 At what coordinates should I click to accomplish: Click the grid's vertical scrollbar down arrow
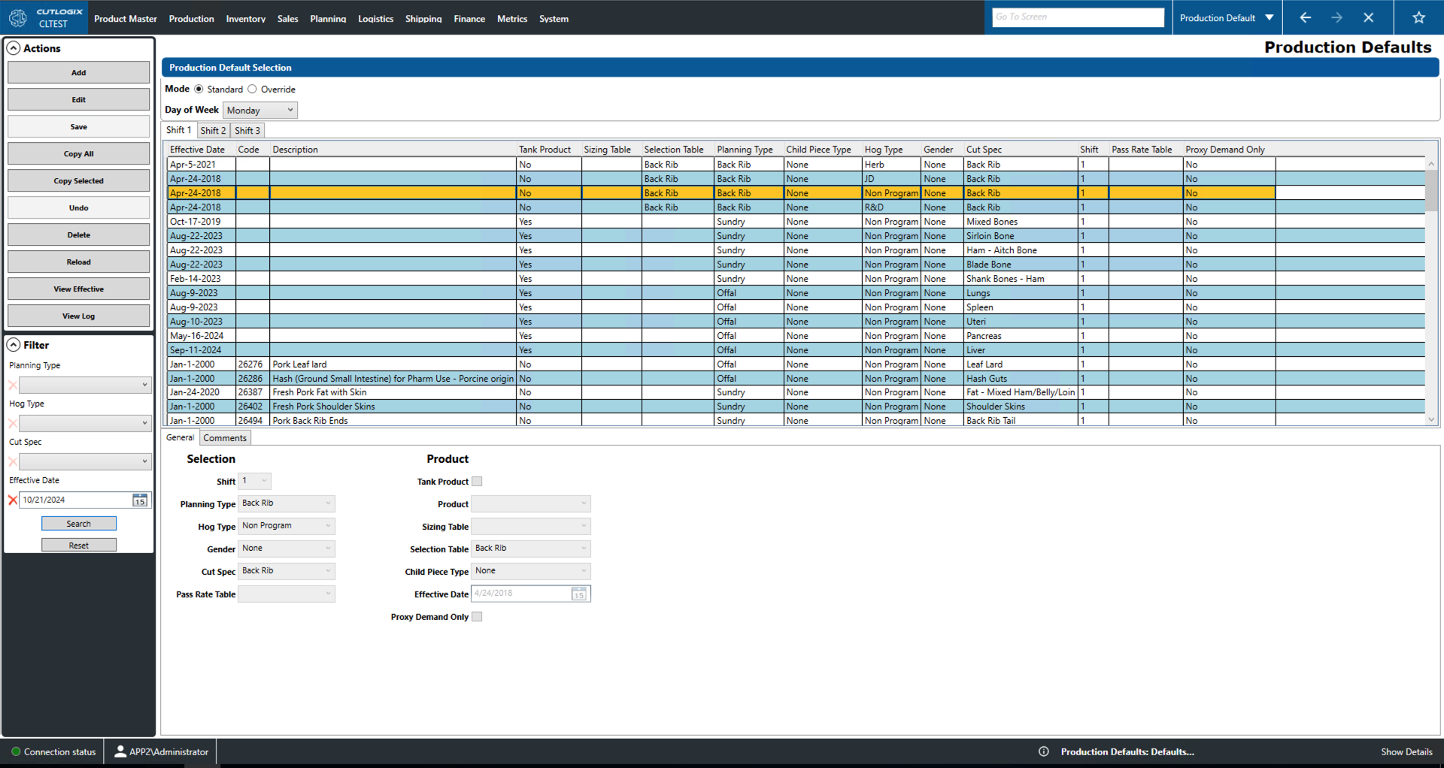pos(1431,420)
